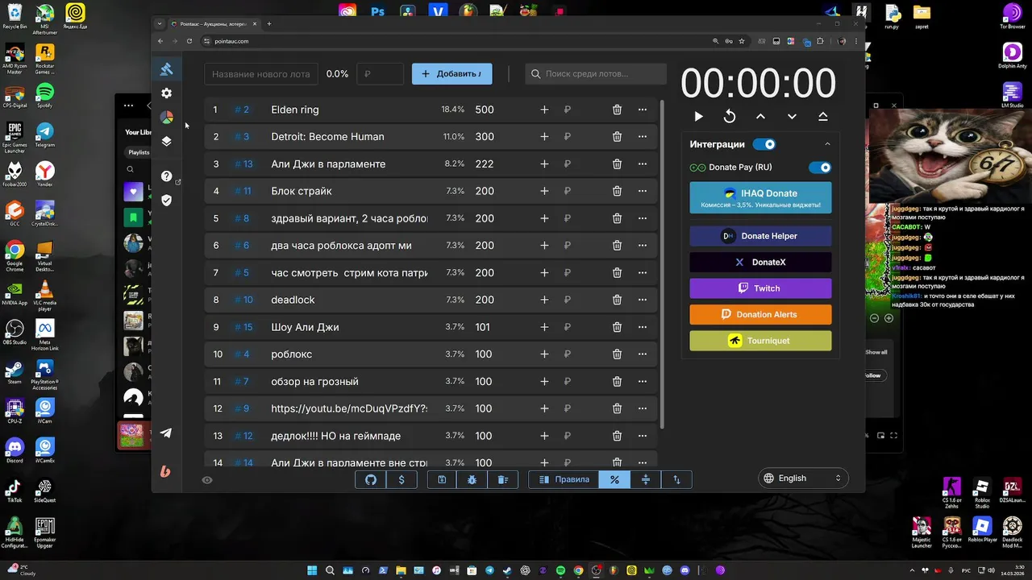Screen dimensions: 1032x580
Task: Open the layers icon in Pointauc sidebar
Action: (x=166, y=142)
